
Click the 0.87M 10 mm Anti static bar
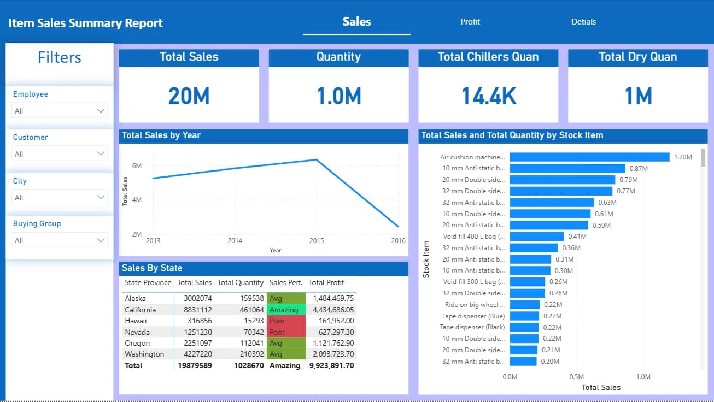[567, 168]
